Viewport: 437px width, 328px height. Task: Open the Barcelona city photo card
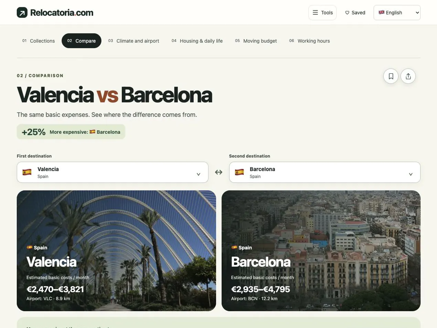(321, 251)
